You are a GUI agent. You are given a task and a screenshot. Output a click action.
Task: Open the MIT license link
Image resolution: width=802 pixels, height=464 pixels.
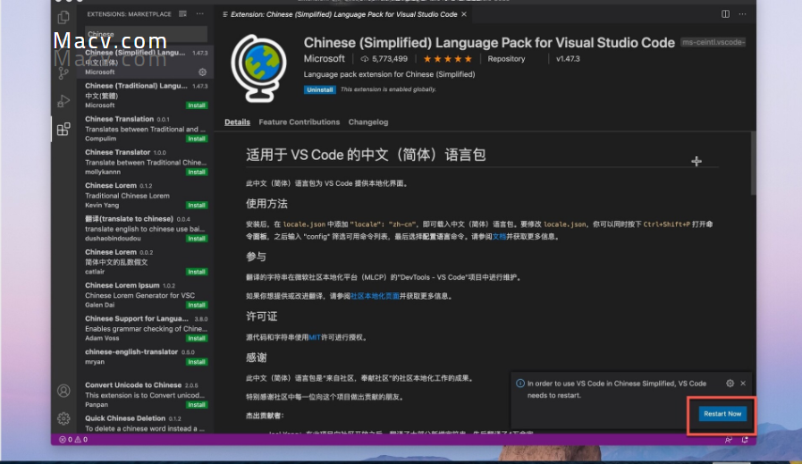(x=315, y=337)
